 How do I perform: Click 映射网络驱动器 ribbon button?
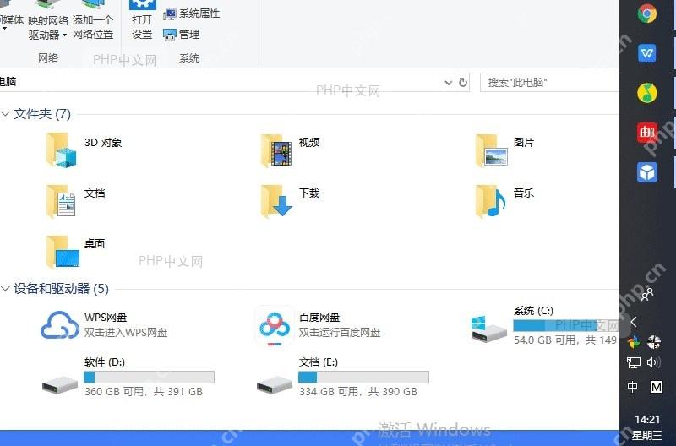coord(48,20)
